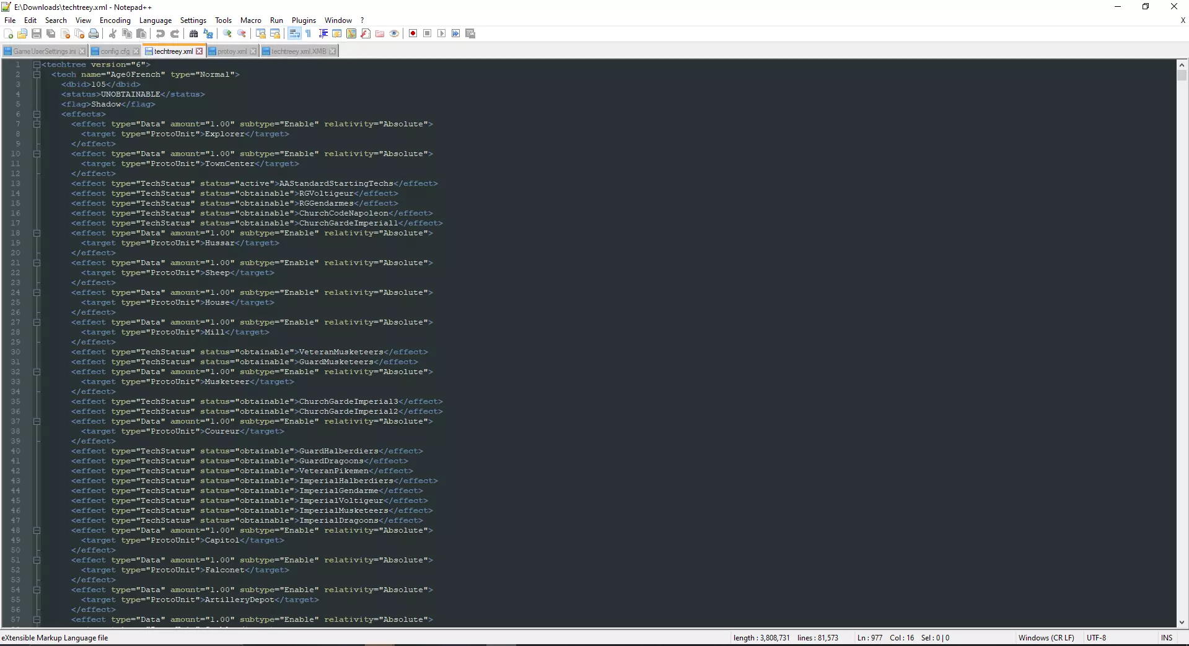Screen dimensions: 1189x646
Task: Click the vertical scrollbar thumb
Action: [x=1182, y=75]
